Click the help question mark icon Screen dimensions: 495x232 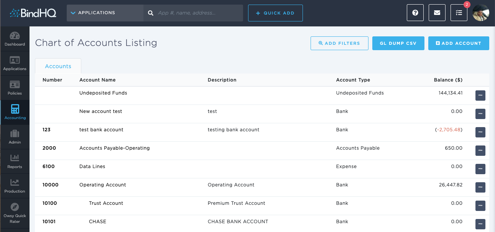coord(415,13)
